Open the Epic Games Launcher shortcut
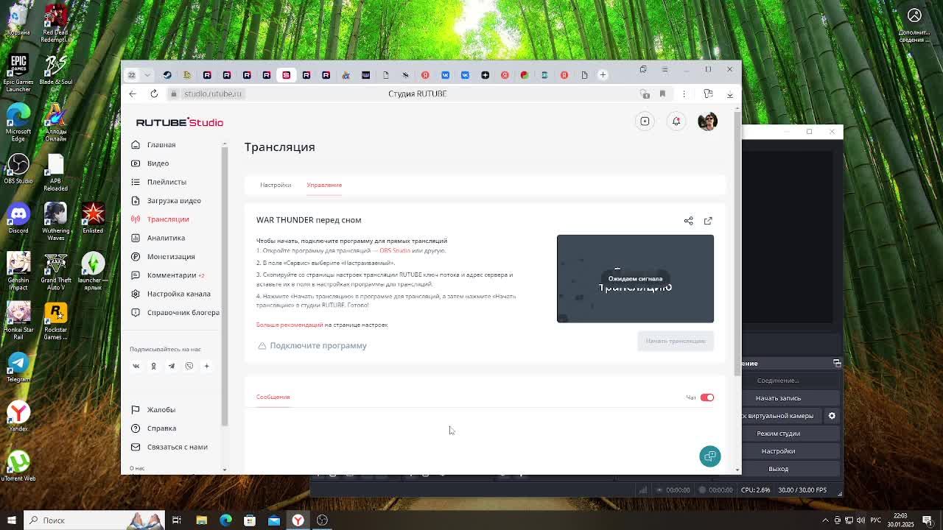 point(18,73)
